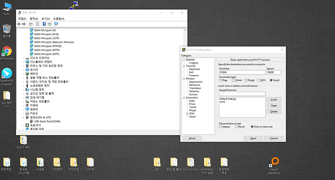335x180 pixels.
Task: Select the Rlogin connection type
Action: 246,80
